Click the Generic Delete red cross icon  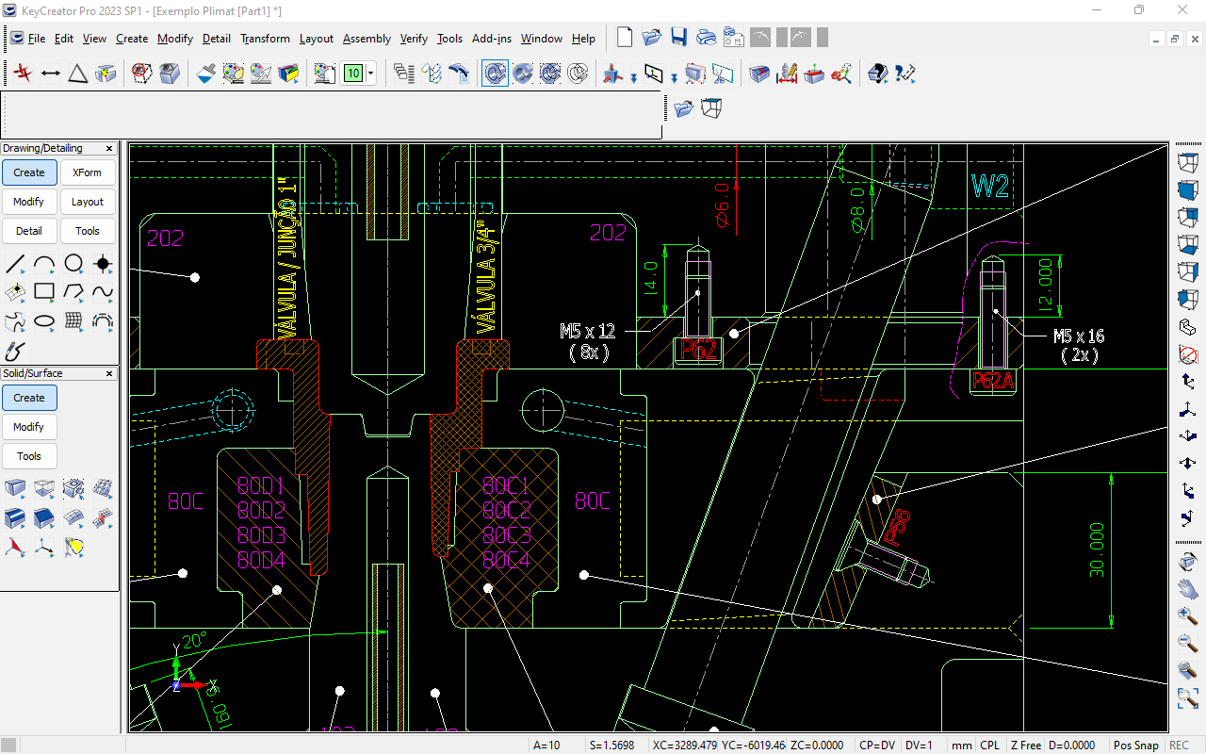click(x=24, y=73)
